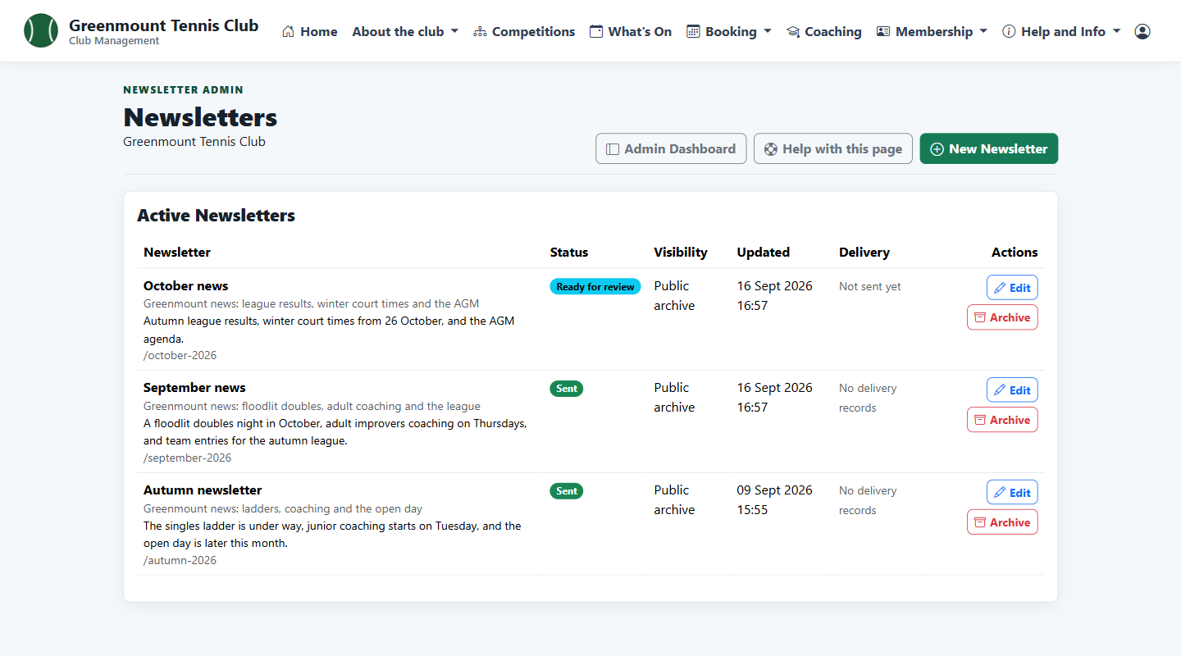Click the /autumn-2026 slug text

pyautogui.click(x=180, y=560)
